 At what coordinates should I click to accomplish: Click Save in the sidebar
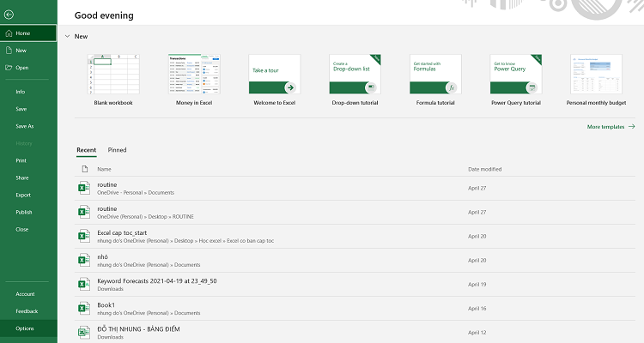[21, 109]
